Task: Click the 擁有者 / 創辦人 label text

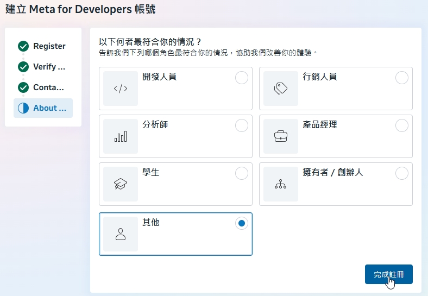Action: pyautogui.click(x=333, y=172)
